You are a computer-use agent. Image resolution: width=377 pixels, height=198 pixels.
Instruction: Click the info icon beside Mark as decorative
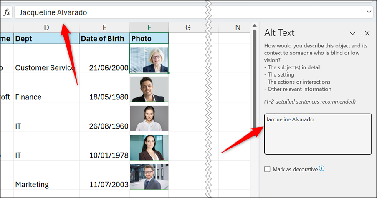tap(322, 169)
